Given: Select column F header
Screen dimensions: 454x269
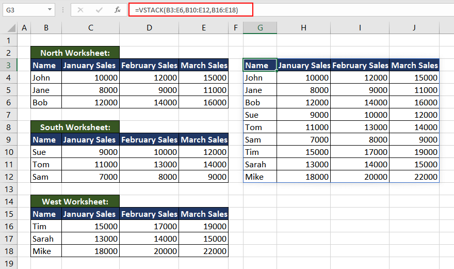Looking at the screenshot, I should tap(236, 28).
